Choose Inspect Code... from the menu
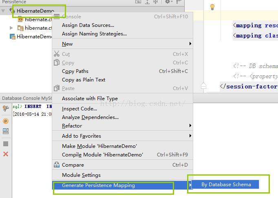The height and width of the screenshot is (198, 278). [x=122, y=109]
